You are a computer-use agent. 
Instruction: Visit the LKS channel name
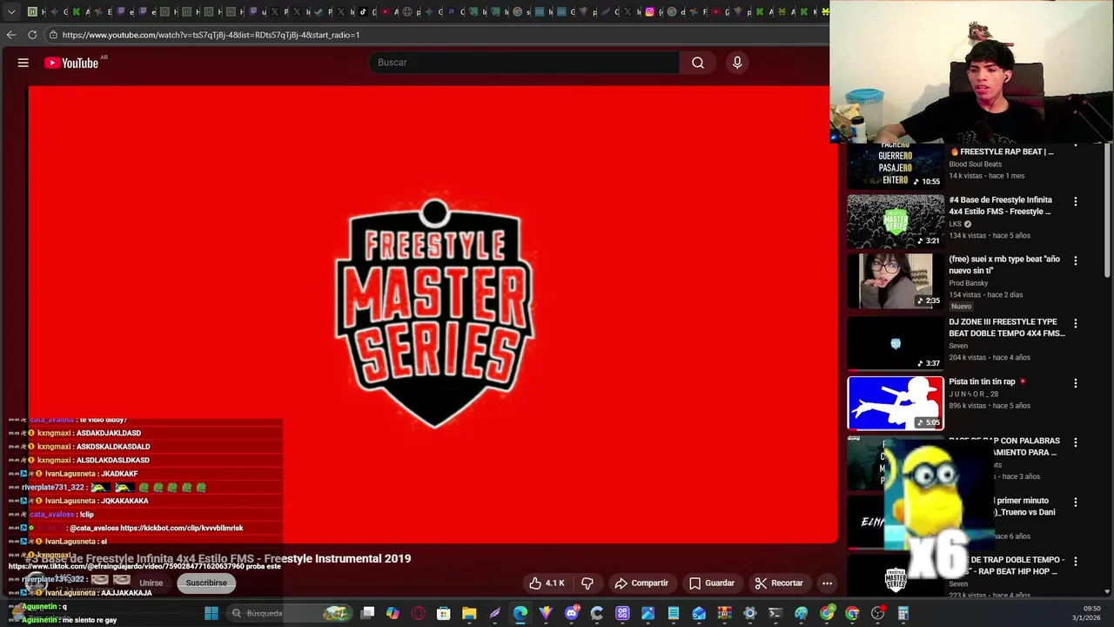[955, 224]
